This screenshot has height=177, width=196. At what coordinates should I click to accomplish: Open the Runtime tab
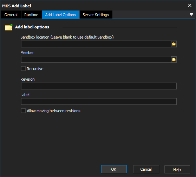[31, 15]
